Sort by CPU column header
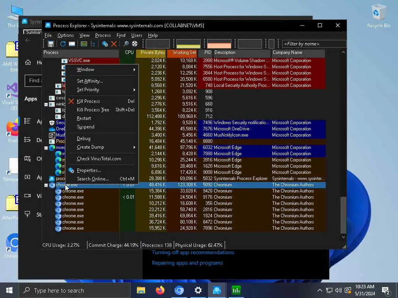The height and width of the screenshot is (298, 398). point(128,53)
